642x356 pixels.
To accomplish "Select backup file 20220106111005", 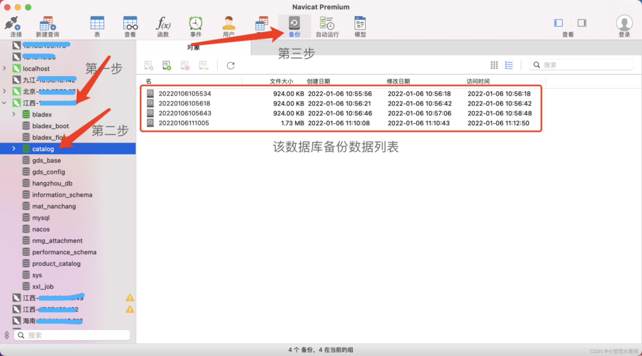I will [x=184, y=123].
